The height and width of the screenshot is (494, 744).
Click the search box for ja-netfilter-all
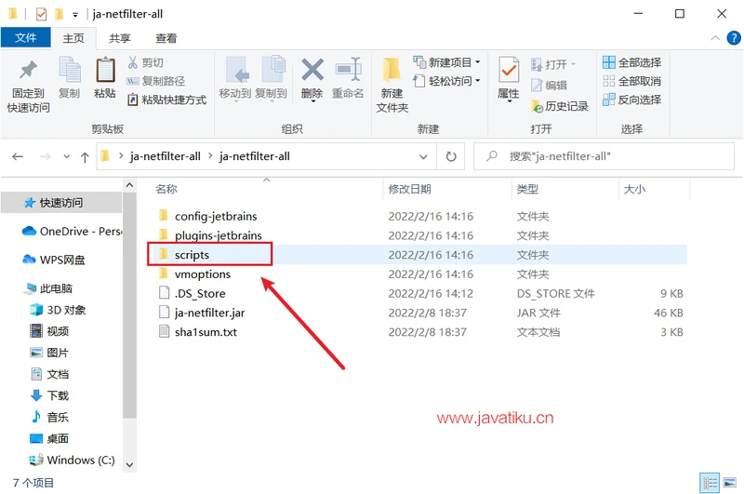point(604,156)
